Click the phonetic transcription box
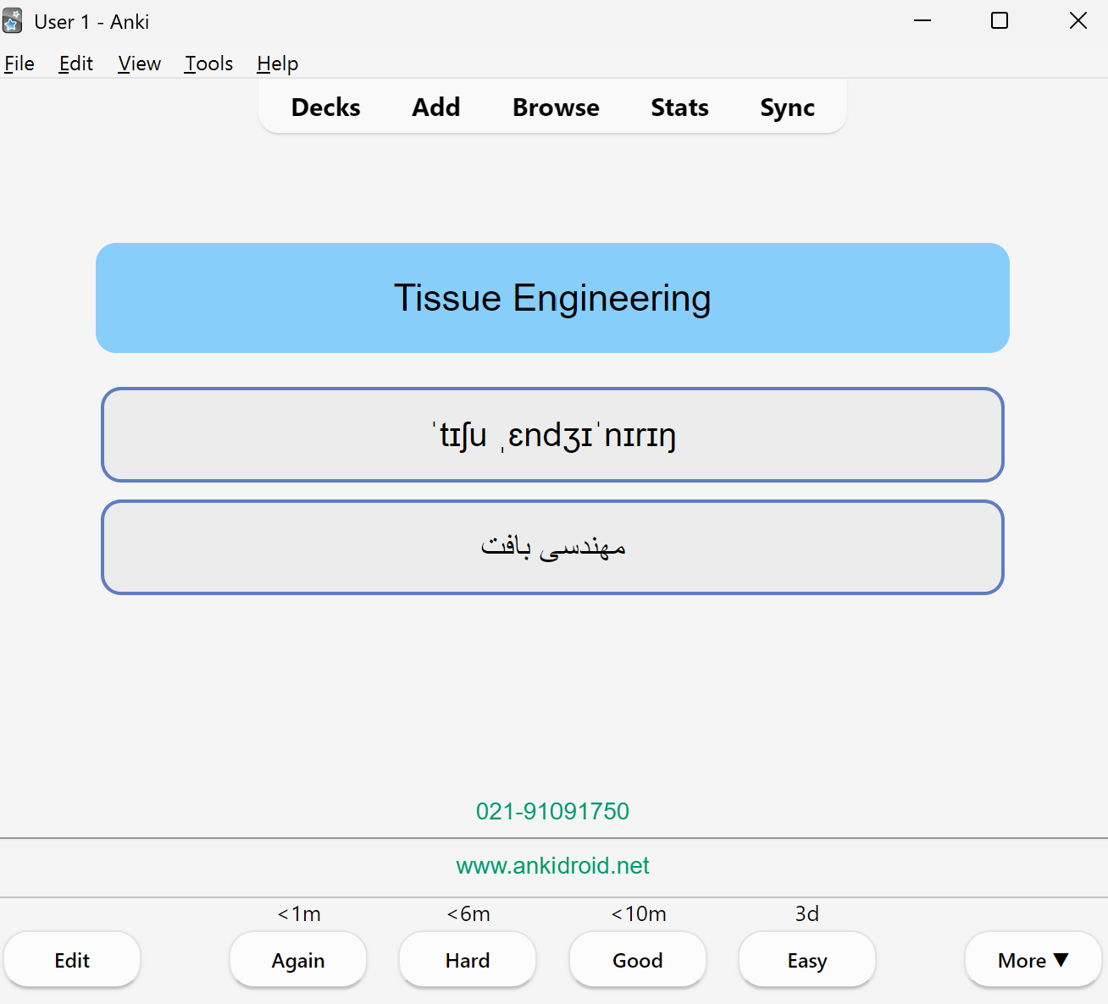 (552, 435)
